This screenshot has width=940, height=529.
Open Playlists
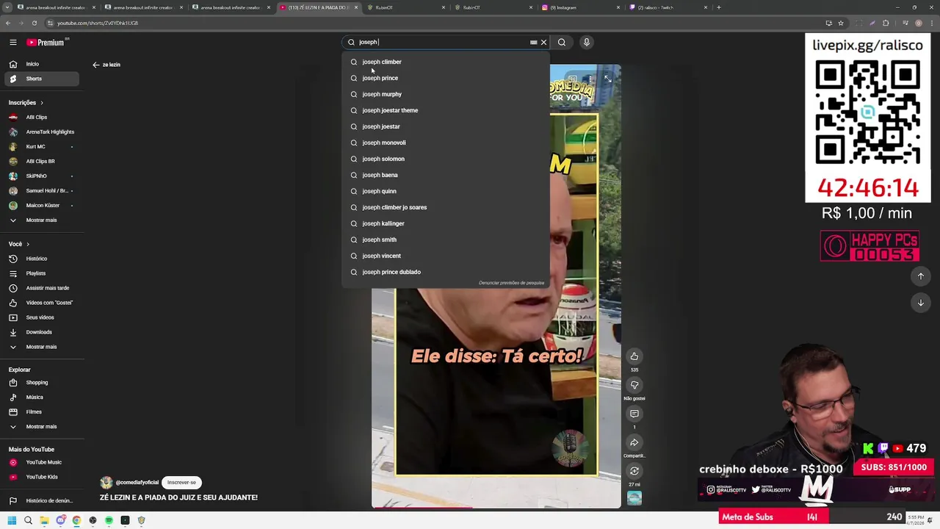coord(42,273)
